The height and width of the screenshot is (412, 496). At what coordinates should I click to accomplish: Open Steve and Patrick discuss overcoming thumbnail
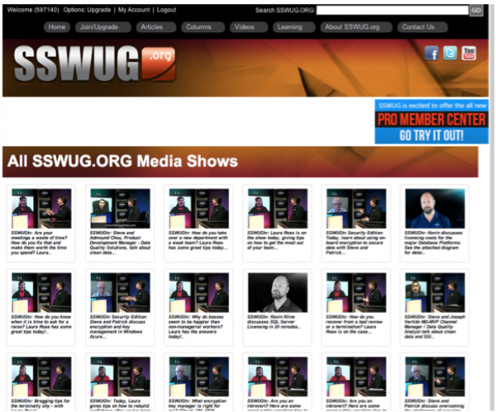pos(436,376)
